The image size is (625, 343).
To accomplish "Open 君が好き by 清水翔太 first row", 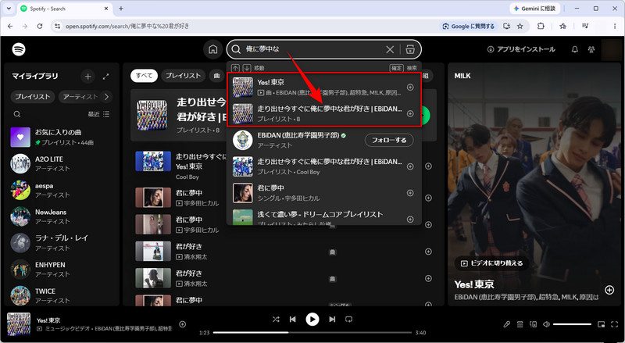I will tap(284, 252).
